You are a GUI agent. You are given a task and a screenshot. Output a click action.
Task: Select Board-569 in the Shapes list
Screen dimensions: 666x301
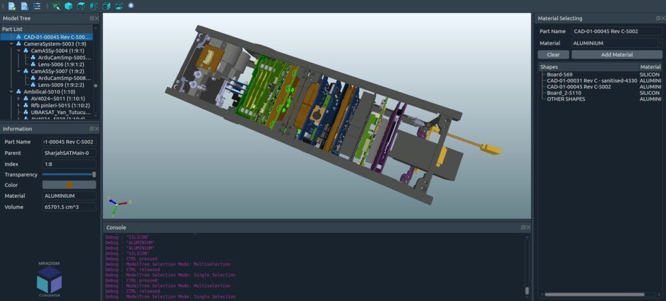pyautogui.click(x=559, y=75)
